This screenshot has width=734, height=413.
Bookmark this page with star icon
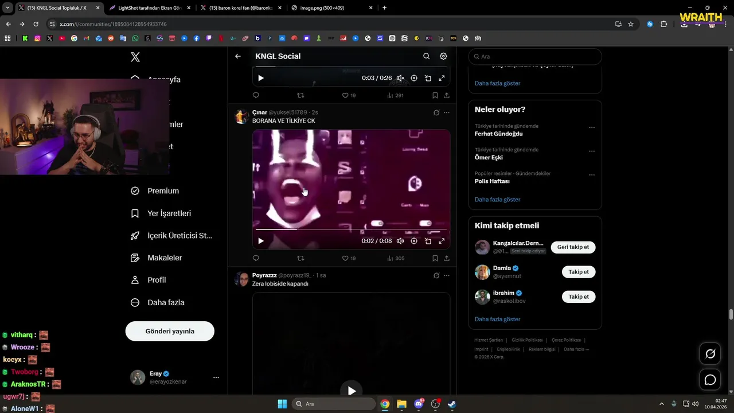pos(631,24)
